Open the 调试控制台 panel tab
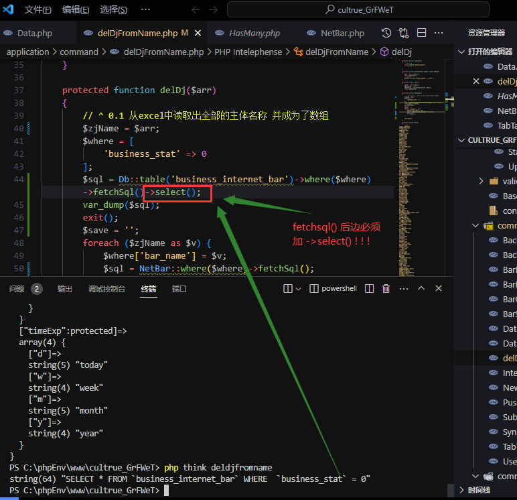This screenshot has height=500, width=517. 106,289
